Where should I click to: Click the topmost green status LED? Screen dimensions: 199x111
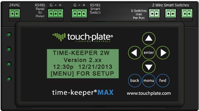(9, 34)
